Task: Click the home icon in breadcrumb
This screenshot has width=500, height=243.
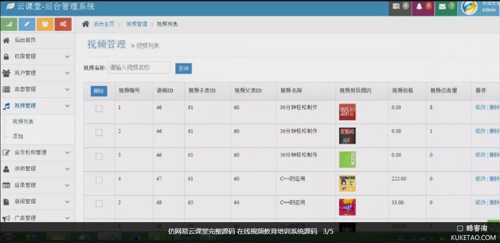Action: pos(86,24)
